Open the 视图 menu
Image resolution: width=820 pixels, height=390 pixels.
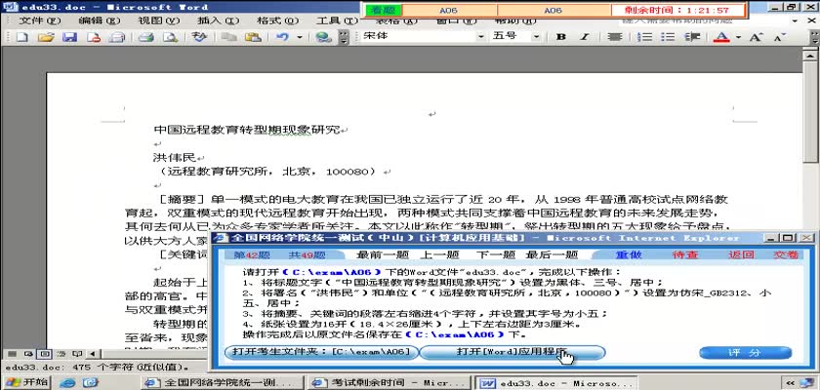pos(158,20)
